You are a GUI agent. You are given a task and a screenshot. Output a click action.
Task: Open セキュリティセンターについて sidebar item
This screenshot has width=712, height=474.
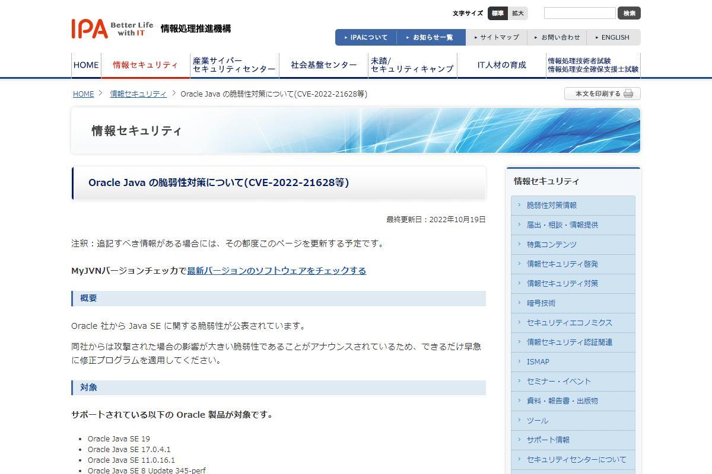573,459
